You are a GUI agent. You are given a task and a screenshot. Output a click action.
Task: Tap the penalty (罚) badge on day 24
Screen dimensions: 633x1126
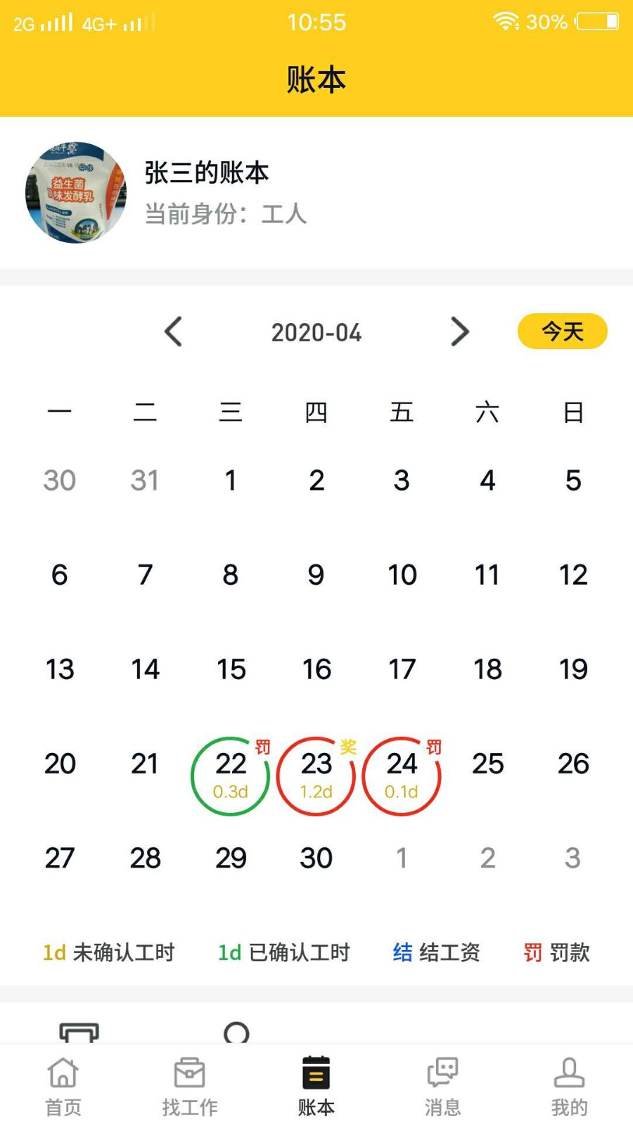click(434, 747)
